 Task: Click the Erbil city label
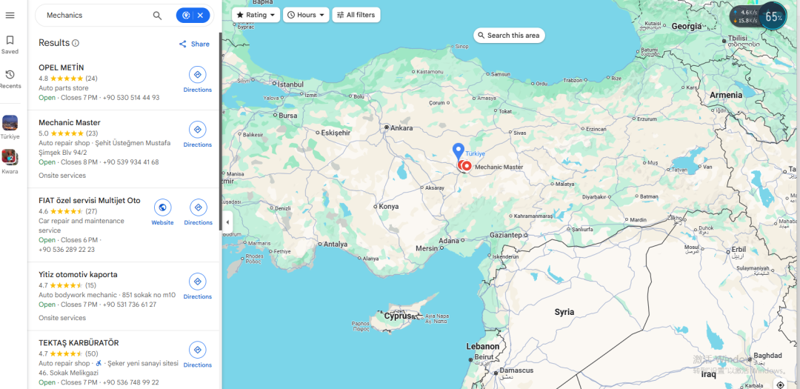pos(739,250)
